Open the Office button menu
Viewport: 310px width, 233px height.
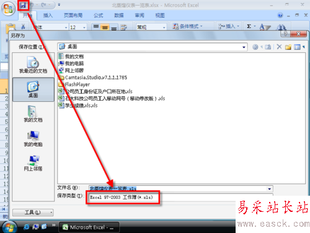point(8,9)
